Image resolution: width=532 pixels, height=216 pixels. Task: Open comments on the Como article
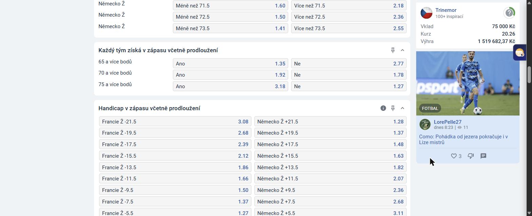[x=483, y=156]
